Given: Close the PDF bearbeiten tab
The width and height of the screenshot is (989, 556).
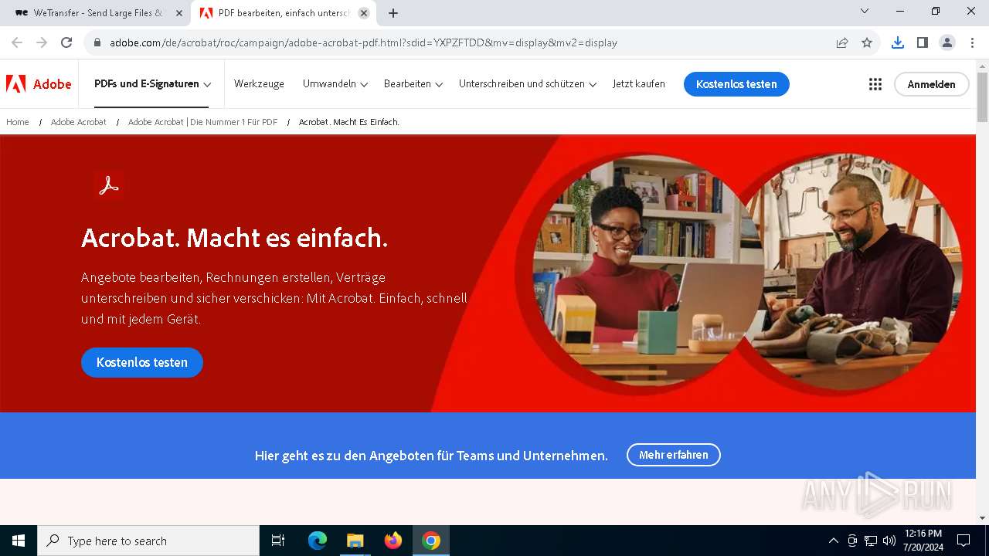Looking at the screenshot, I should click(x=364, y=13).
